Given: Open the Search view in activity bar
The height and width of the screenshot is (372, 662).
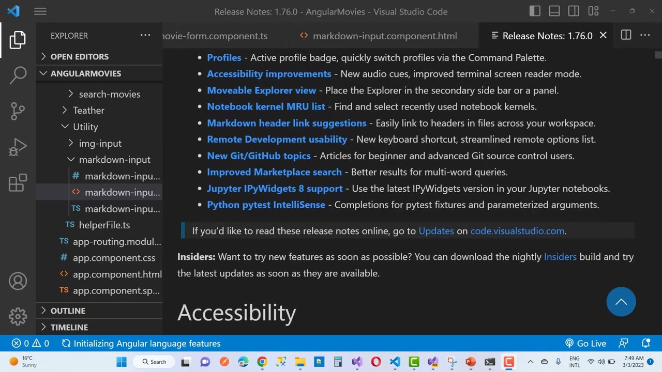Looking at the screenshot, I should tap(18, 75).
